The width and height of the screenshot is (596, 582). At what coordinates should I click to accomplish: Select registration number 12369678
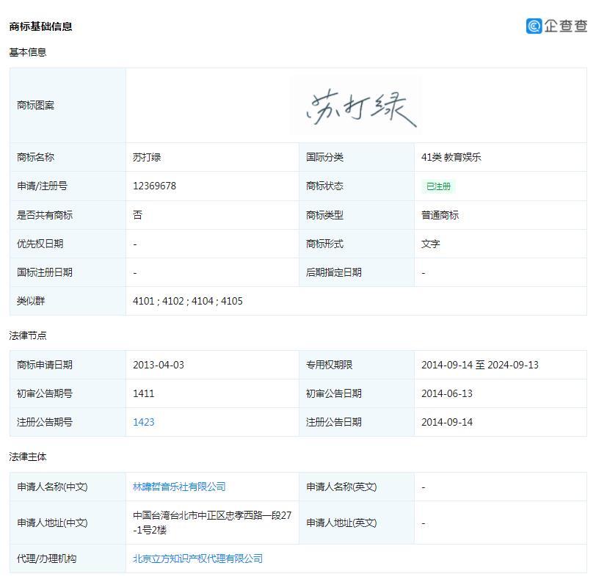coord(154,186)
